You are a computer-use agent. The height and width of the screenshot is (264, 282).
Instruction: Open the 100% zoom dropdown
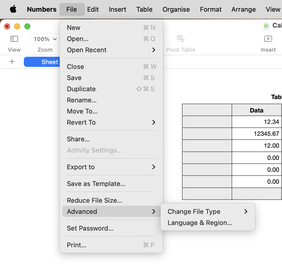tap(45, 39)
